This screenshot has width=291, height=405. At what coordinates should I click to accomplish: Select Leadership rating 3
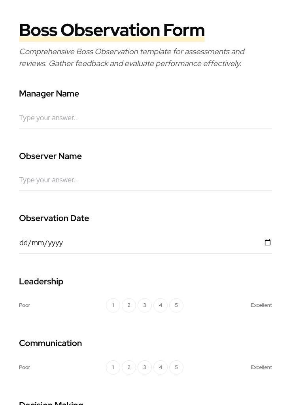point(145,305)
